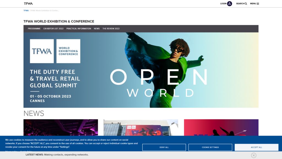The image size is (282, 159).
Task: Open the hamburger Menu
Action: (254, 4)
